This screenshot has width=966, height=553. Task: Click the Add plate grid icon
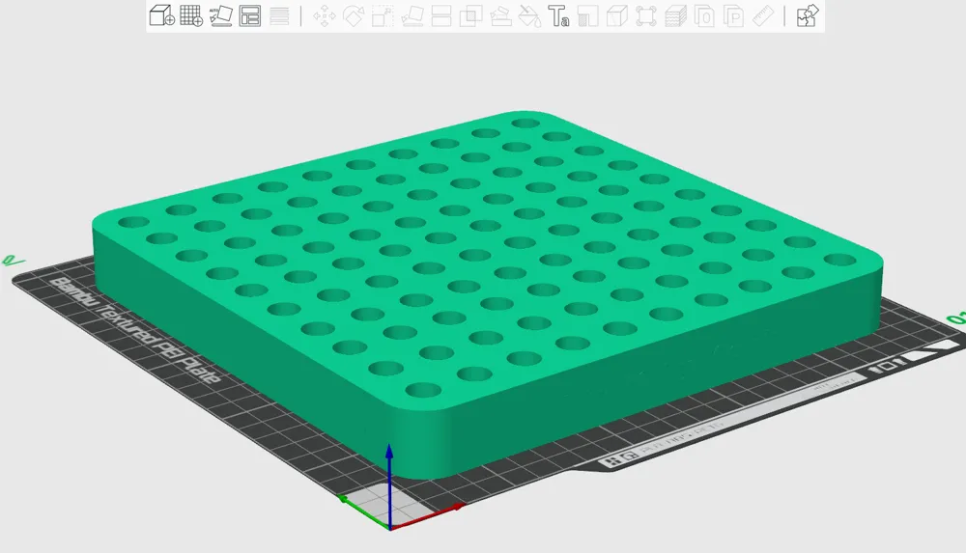coord(191,15)
